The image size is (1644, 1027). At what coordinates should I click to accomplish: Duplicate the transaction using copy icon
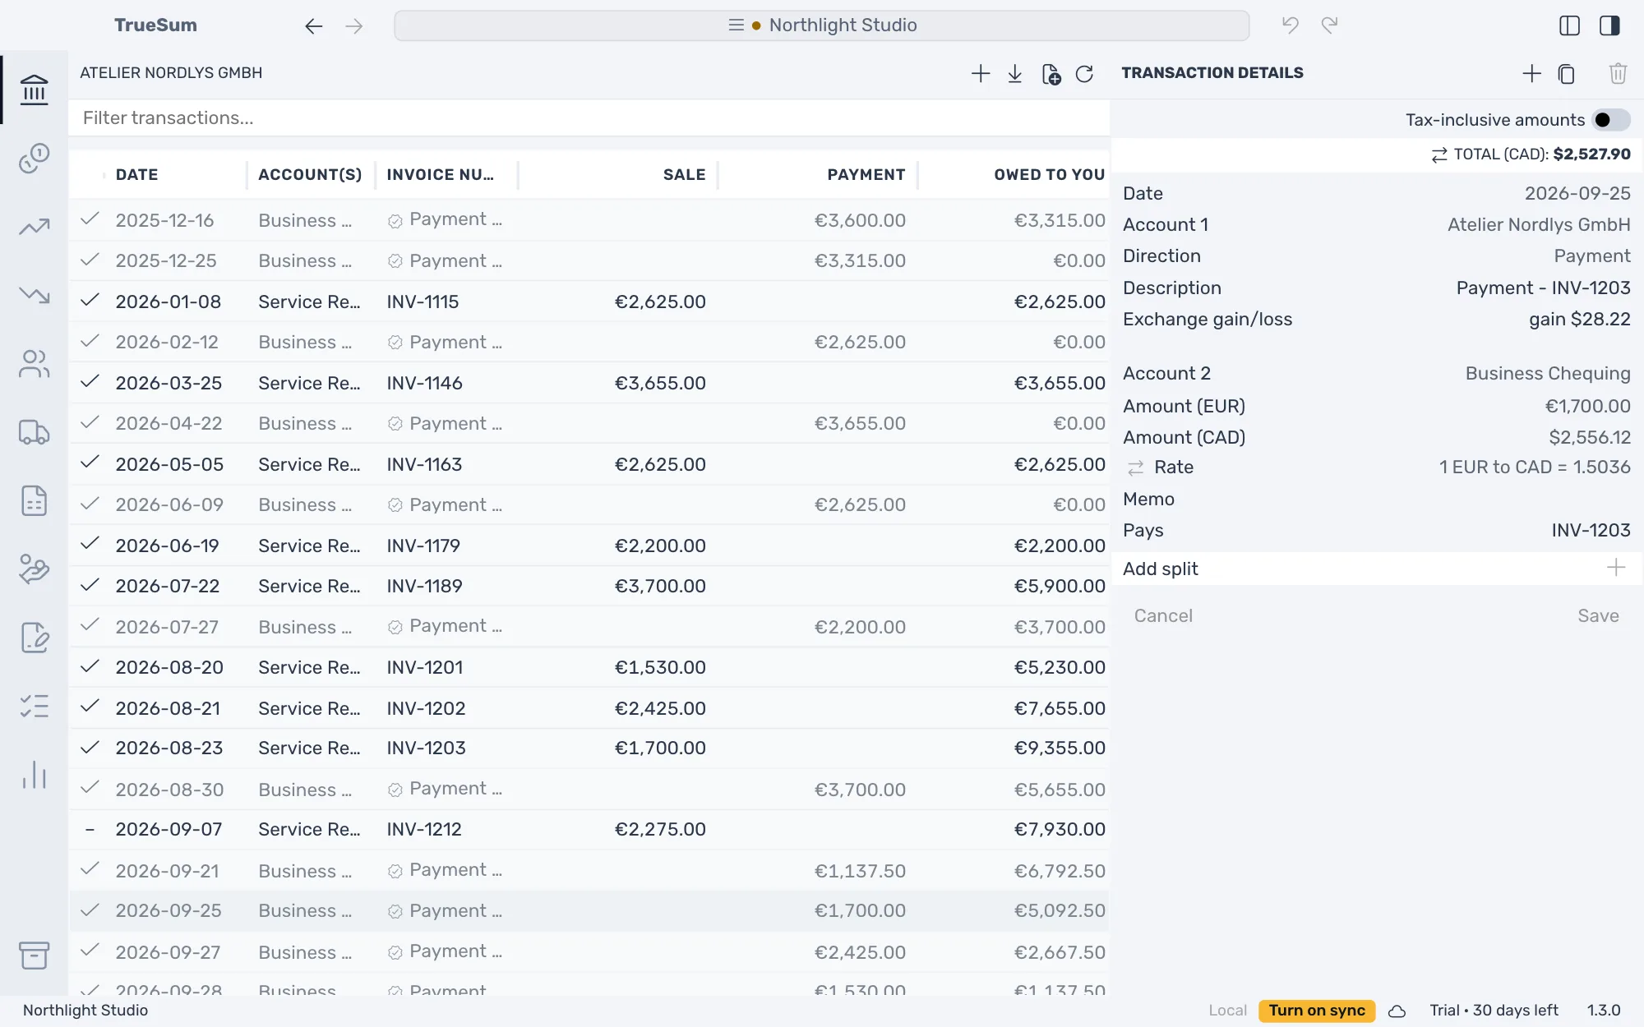(x=1566, y=74)
